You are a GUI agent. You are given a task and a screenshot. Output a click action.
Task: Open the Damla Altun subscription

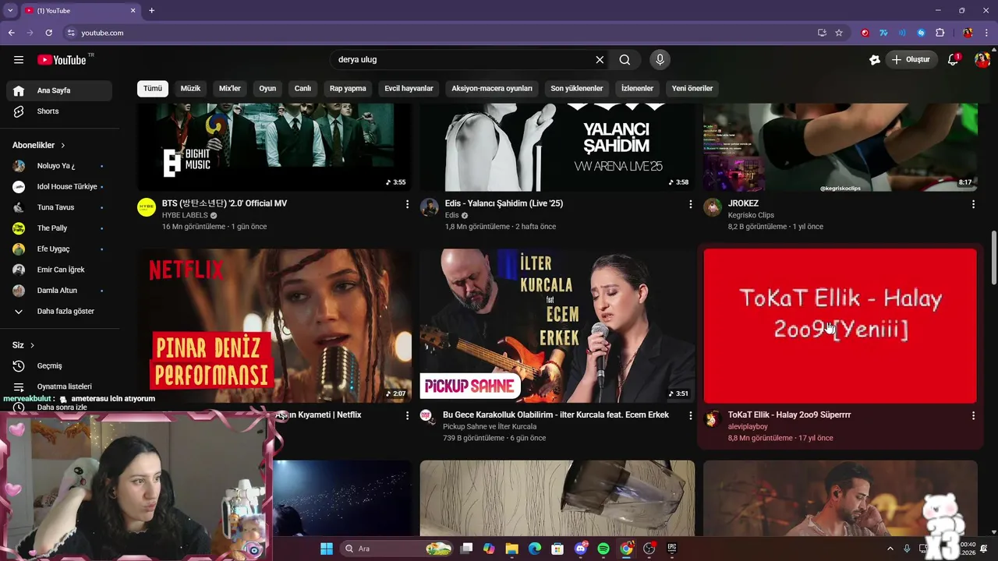pos(59,291)
